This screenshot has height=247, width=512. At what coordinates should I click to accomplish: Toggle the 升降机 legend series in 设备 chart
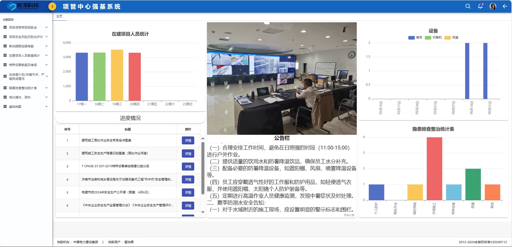433,38
